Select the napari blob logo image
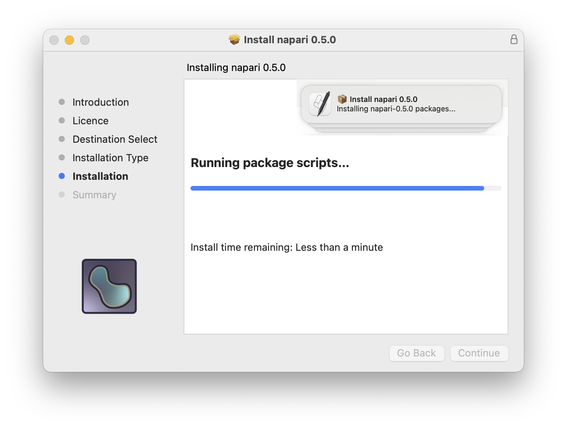Screen dimensions: 567x429 point(109,286)
